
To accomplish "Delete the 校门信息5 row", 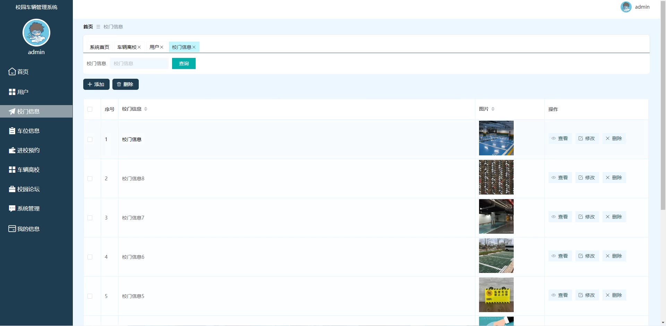I will click(x=614, y=295).
